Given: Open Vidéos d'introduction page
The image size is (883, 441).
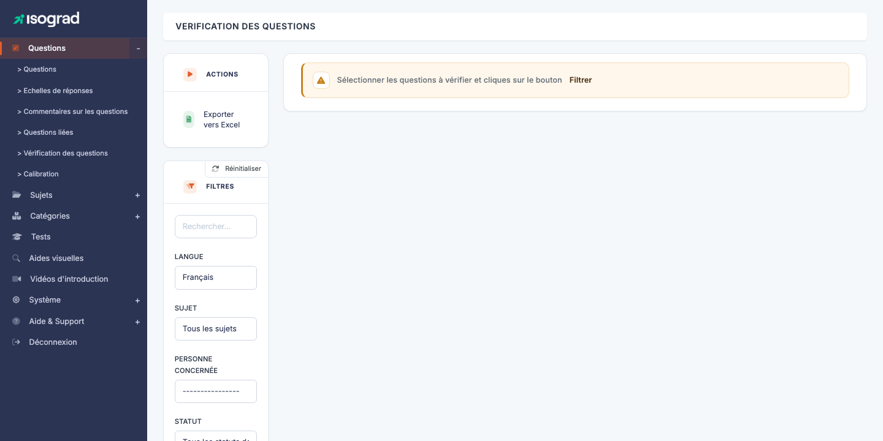Looking at the screenshot, I should pyautogui.click(x=69, y=279).
